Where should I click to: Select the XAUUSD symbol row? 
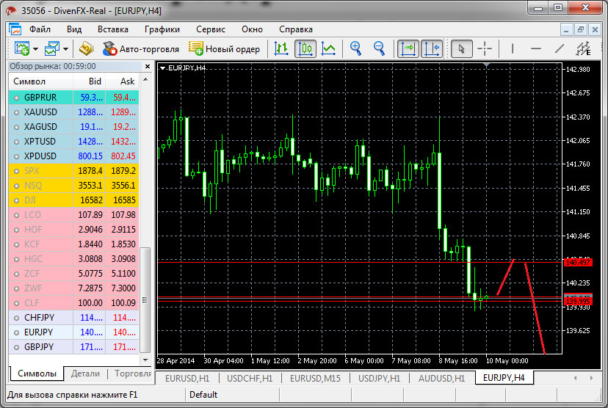(x=73, y=112)
